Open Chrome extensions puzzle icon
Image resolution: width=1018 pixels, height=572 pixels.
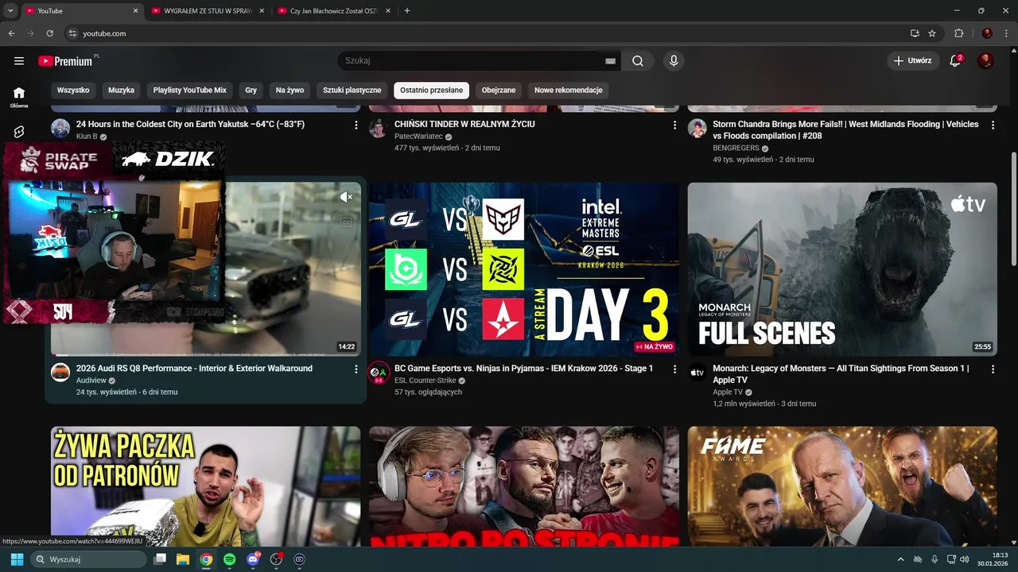tap(958, 33)
